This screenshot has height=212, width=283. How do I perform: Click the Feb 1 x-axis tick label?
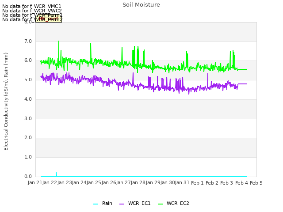point(197,183)
